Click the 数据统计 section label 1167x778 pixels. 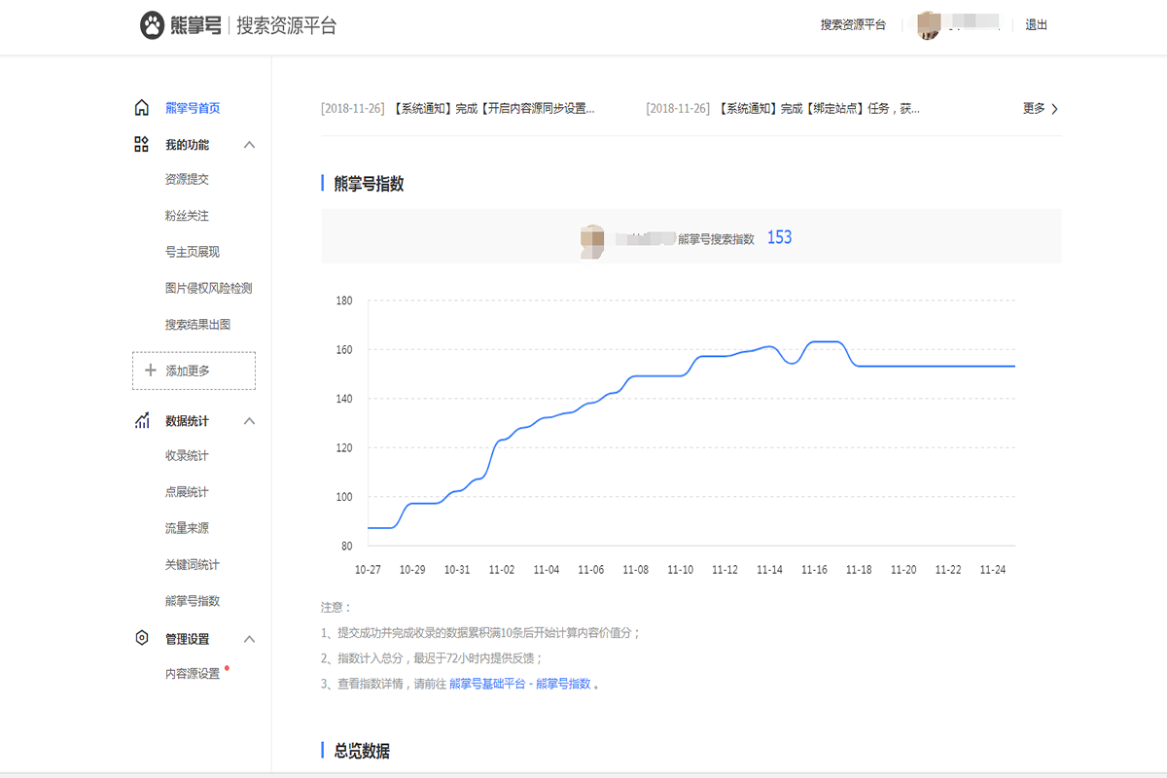[187, 421]
